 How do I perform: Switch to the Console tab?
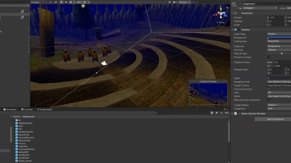point(27,110)
